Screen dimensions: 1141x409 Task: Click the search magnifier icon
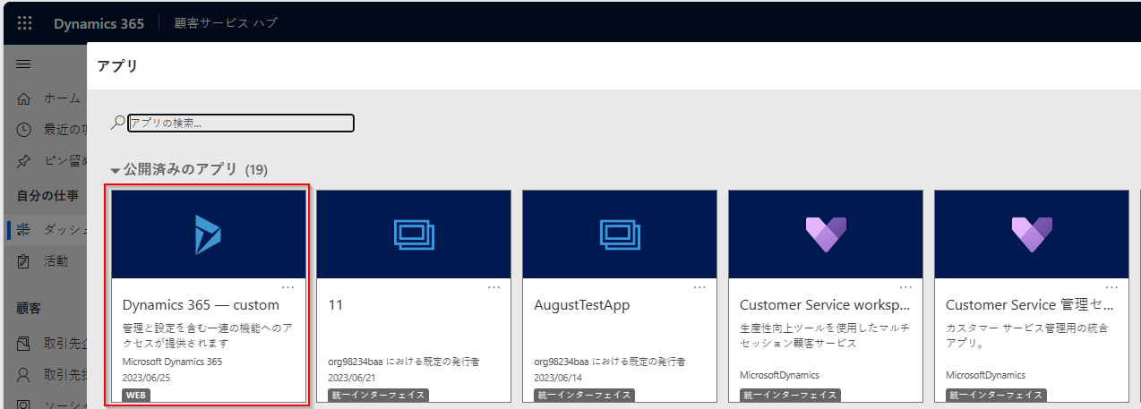click(117, 123)
